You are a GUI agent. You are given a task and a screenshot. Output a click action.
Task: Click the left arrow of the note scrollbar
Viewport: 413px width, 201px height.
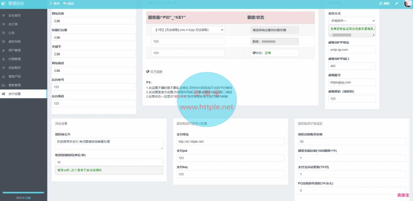tap(330, 35)
